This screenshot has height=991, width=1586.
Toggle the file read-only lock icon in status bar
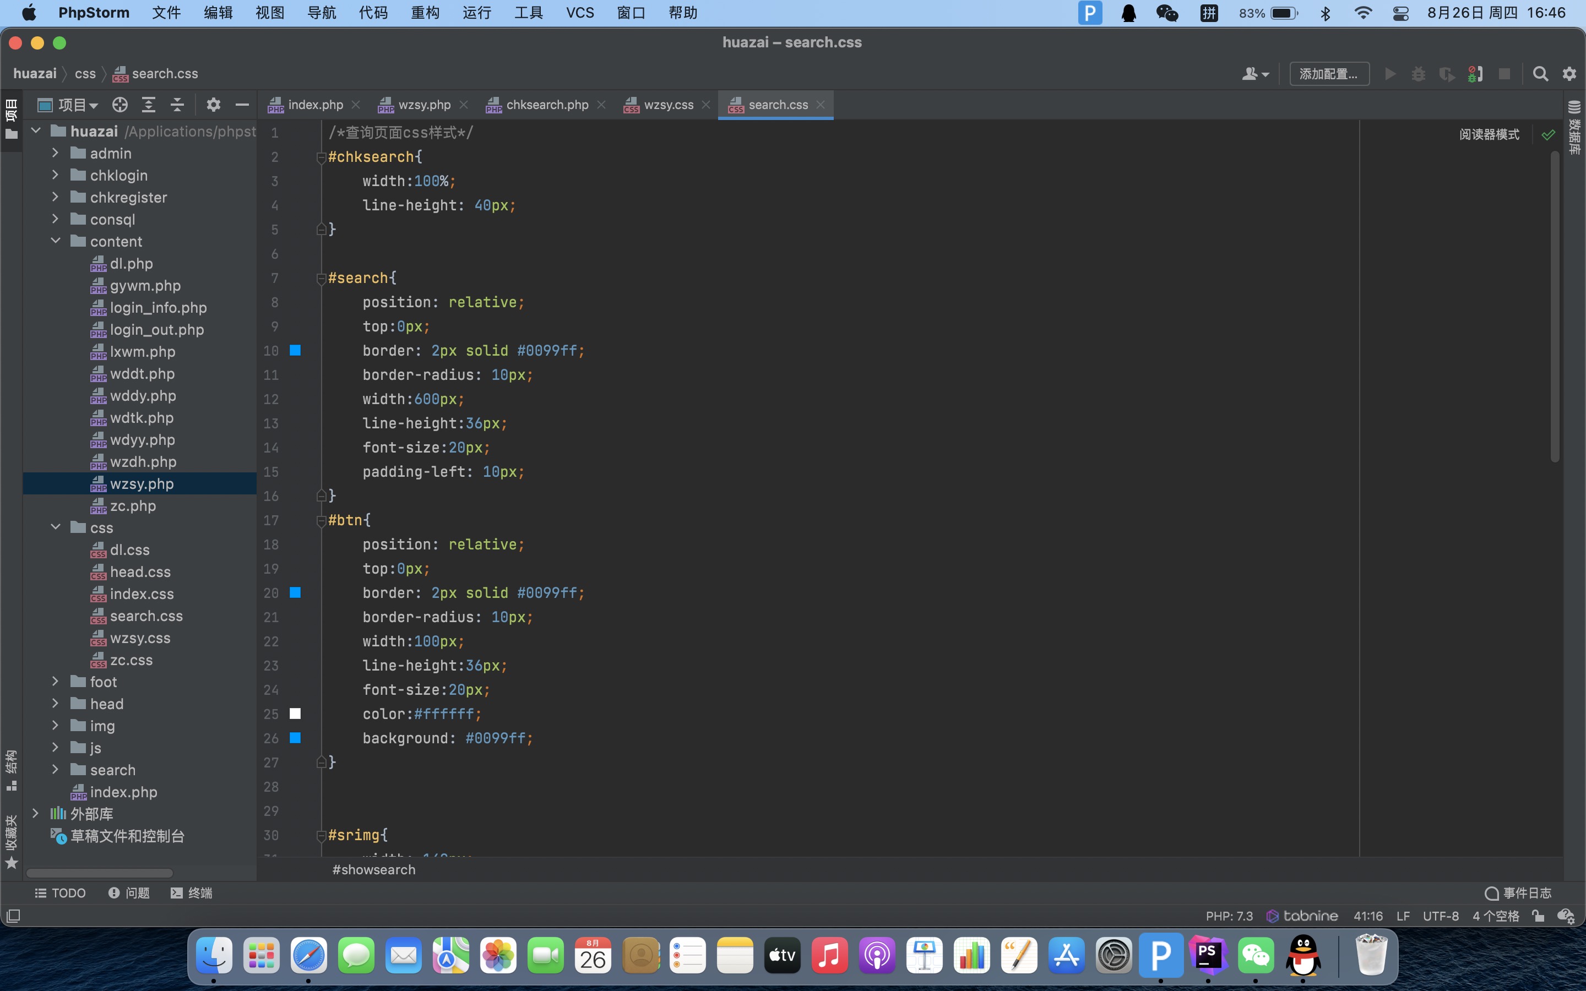tap(1538, 916)
